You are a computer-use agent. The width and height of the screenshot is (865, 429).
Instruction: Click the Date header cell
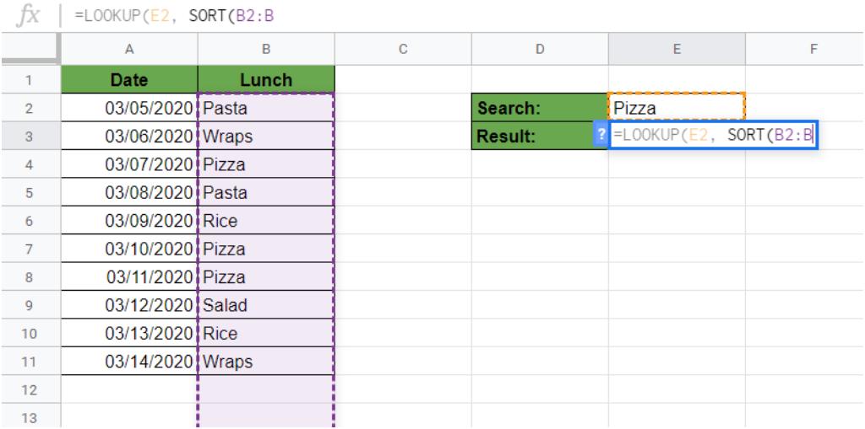click(x=129, y=80)
